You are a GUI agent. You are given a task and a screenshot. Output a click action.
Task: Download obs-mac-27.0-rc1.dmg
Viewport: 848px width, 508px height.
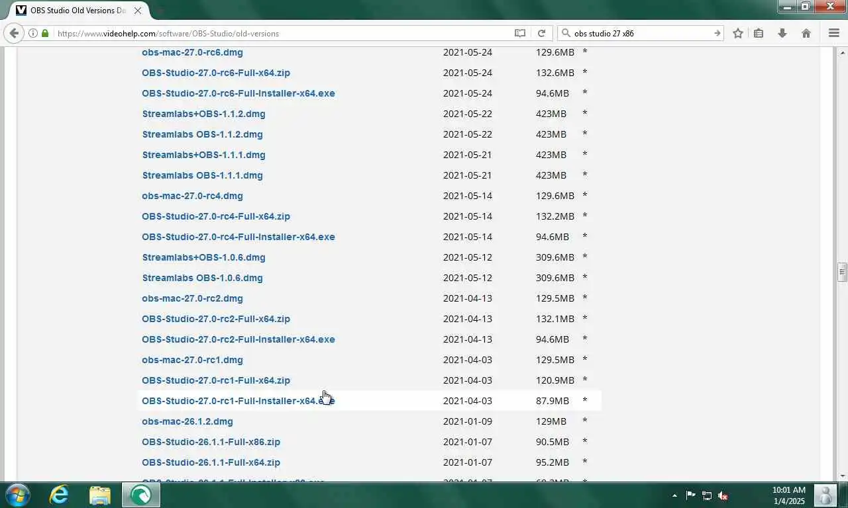[x=192, y=360]
